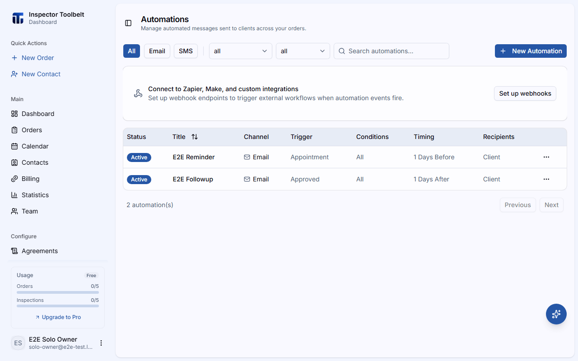Open Team in the sidebar
The height and width of the screenshot is (361, 578).
pyautogui.click(x=58, y=211)
